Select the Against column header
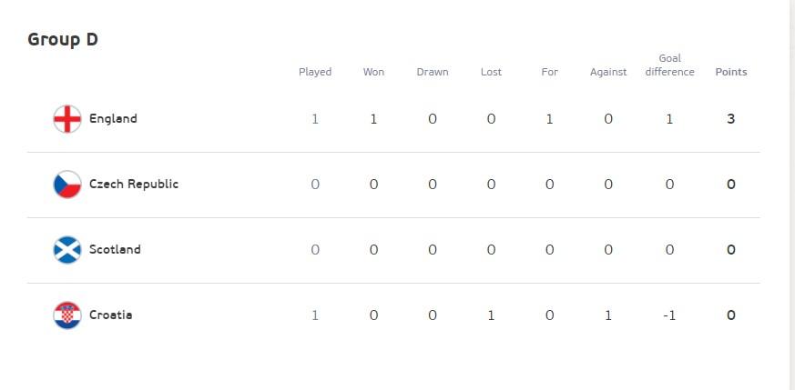Viewport: 795px width, 390px height. point(608,72)
